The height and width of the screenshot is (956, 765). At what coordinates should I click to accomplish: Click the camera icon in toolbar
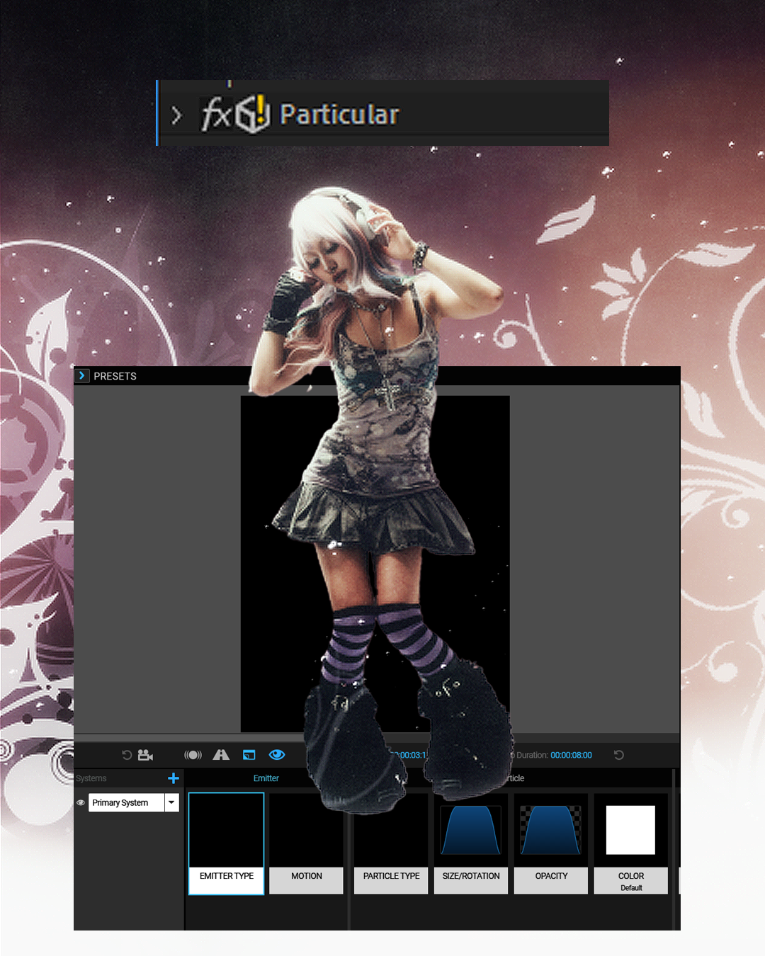coord(145,755)
